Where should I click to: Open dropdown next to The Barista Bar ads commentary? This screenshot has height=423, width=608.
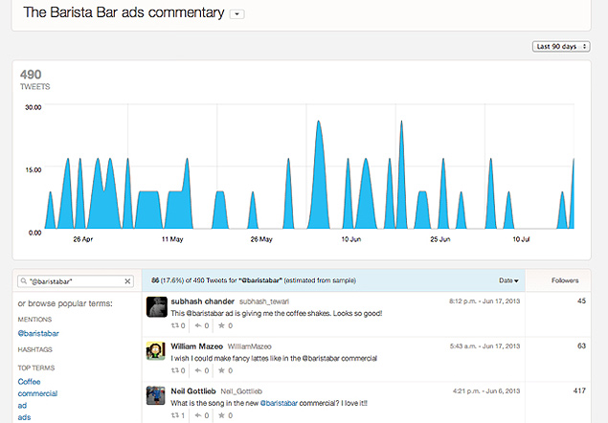pyautogui.click(x=236, y=14)
